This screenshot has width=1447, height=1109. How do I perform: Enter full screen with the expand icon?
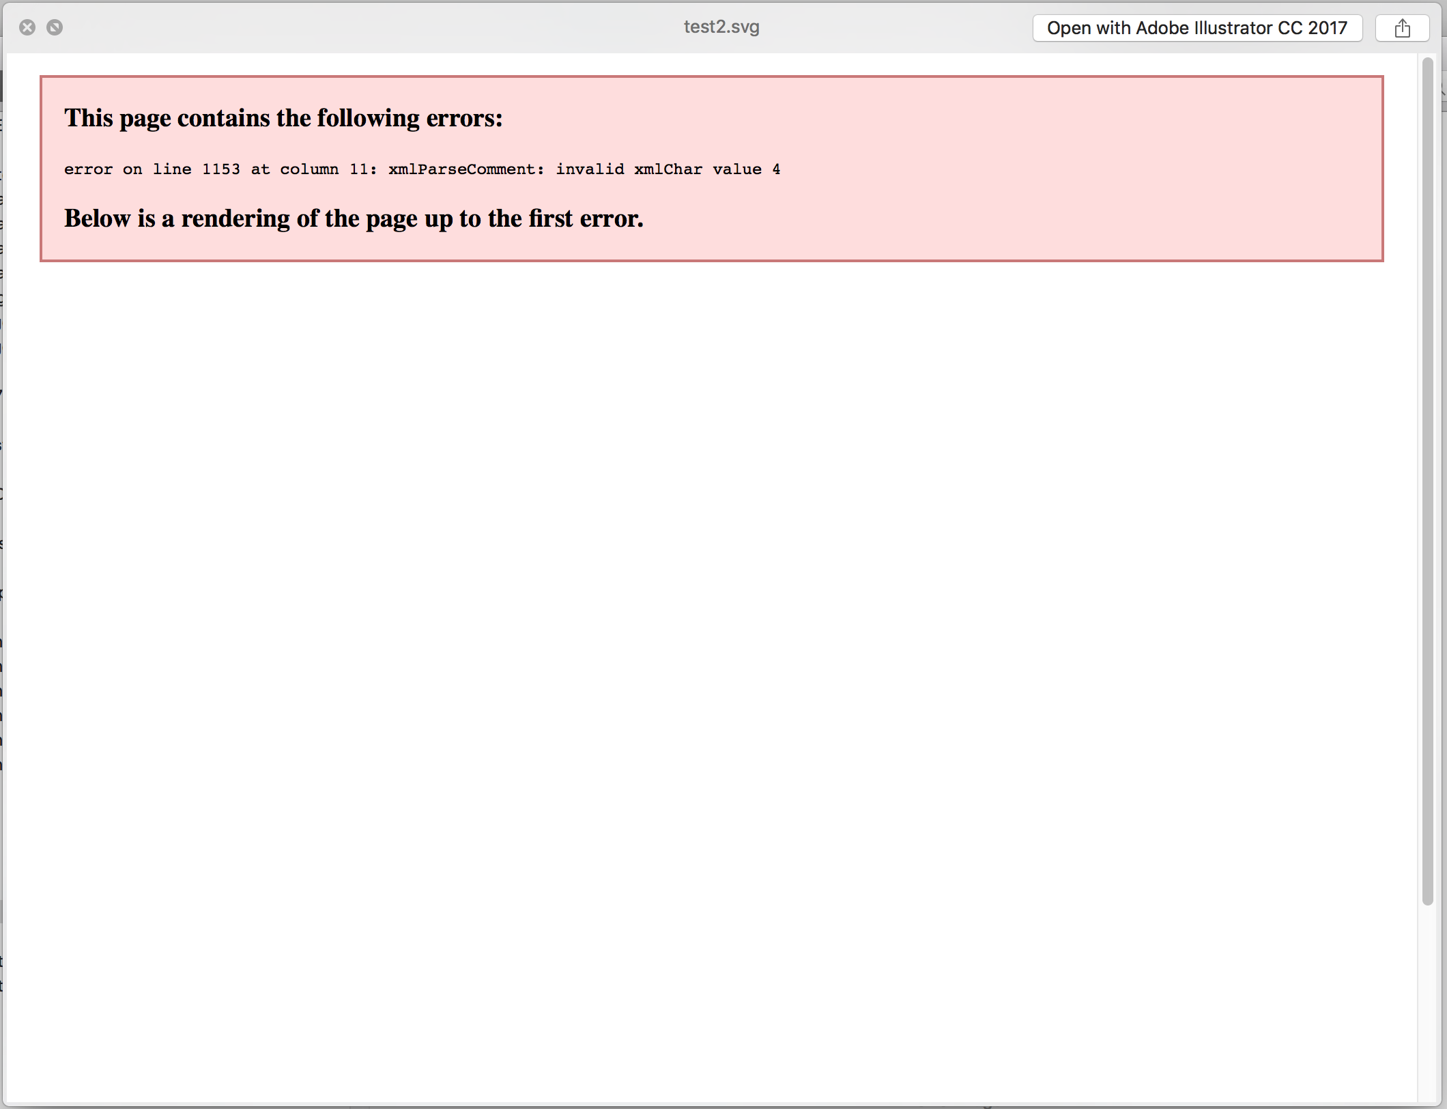pos(55,27)
